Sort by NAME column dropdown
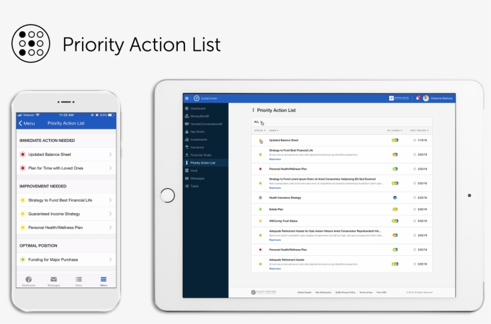This screenshot has width=491, height=324. pos(274,131)
